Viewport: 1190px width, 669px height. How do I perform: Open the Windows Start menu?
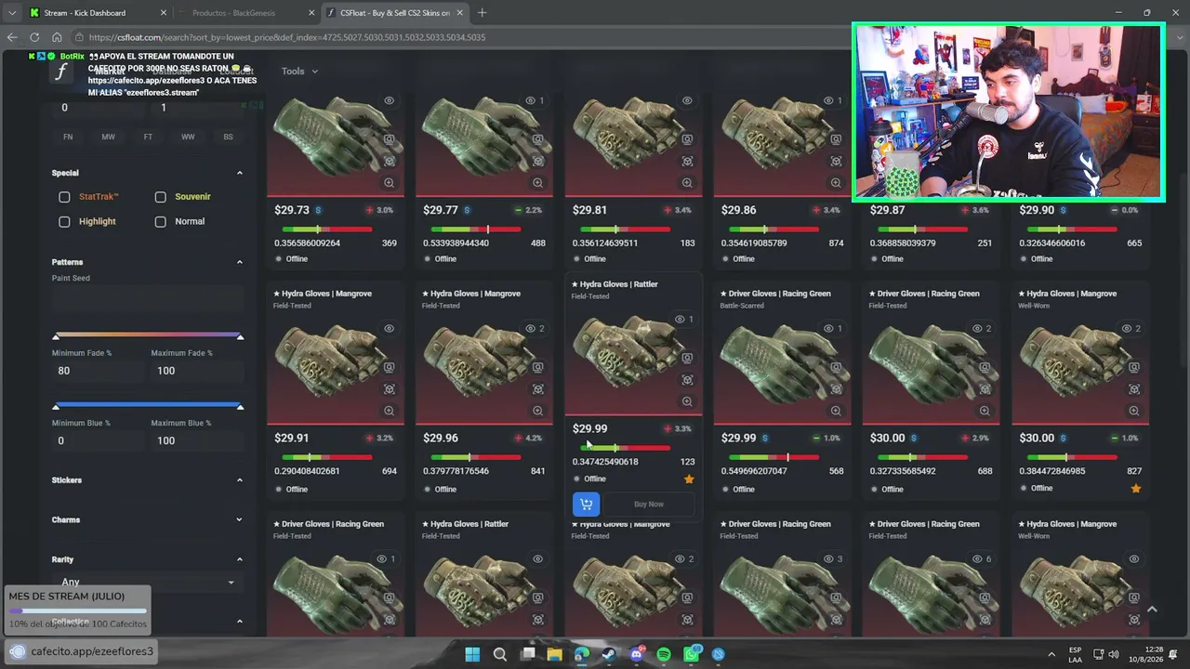472,654
